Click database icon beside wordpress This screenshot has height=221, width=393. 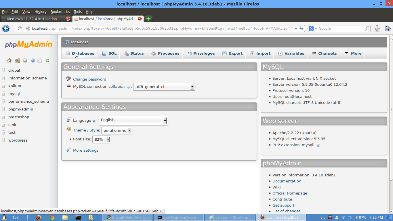tap(3, 140)
